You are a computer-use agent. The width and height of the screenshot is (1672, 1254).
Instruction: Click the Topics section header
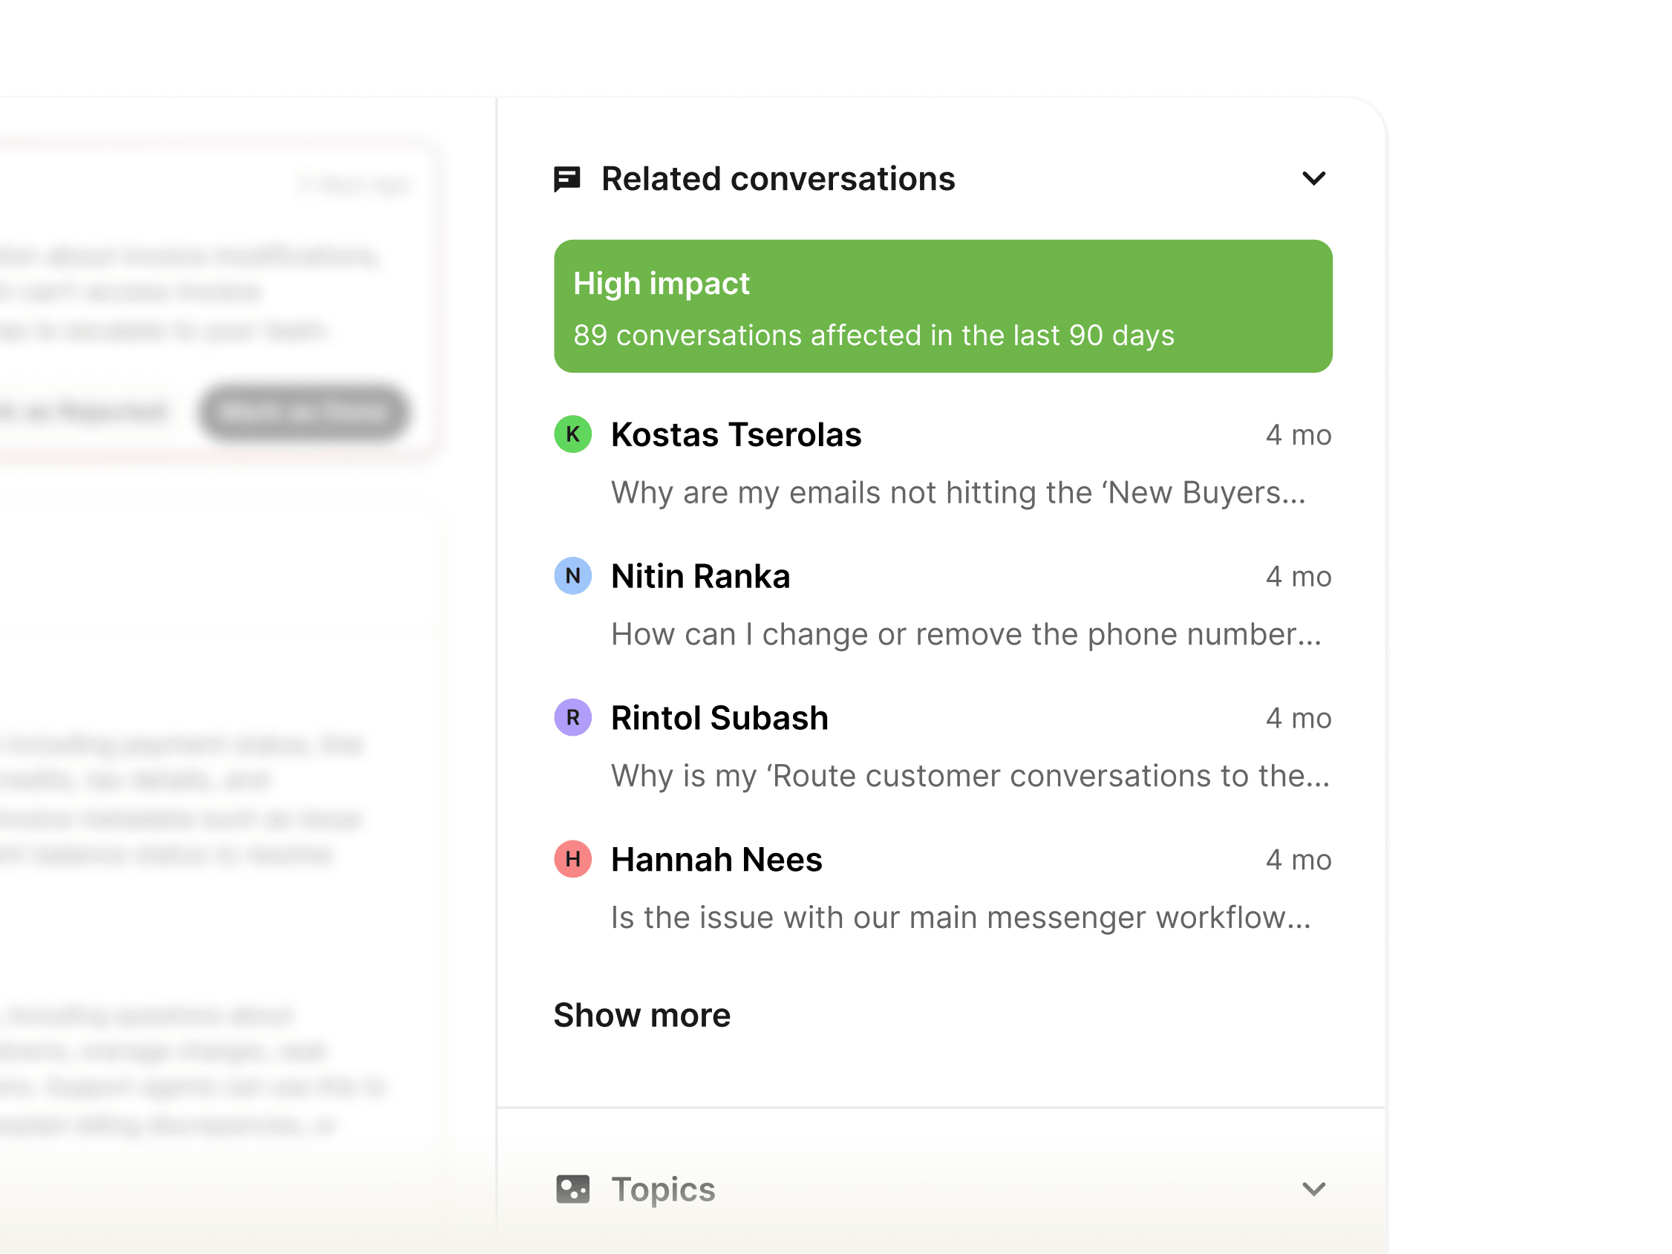point(663,1188)
